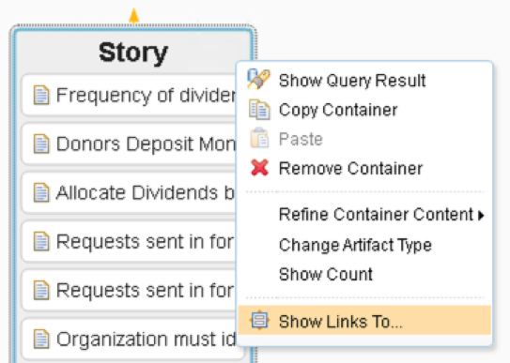Click the document icon beside Frequency of dividend
Viewport: 510px width, 363px height.
click(x=41, y=95)
